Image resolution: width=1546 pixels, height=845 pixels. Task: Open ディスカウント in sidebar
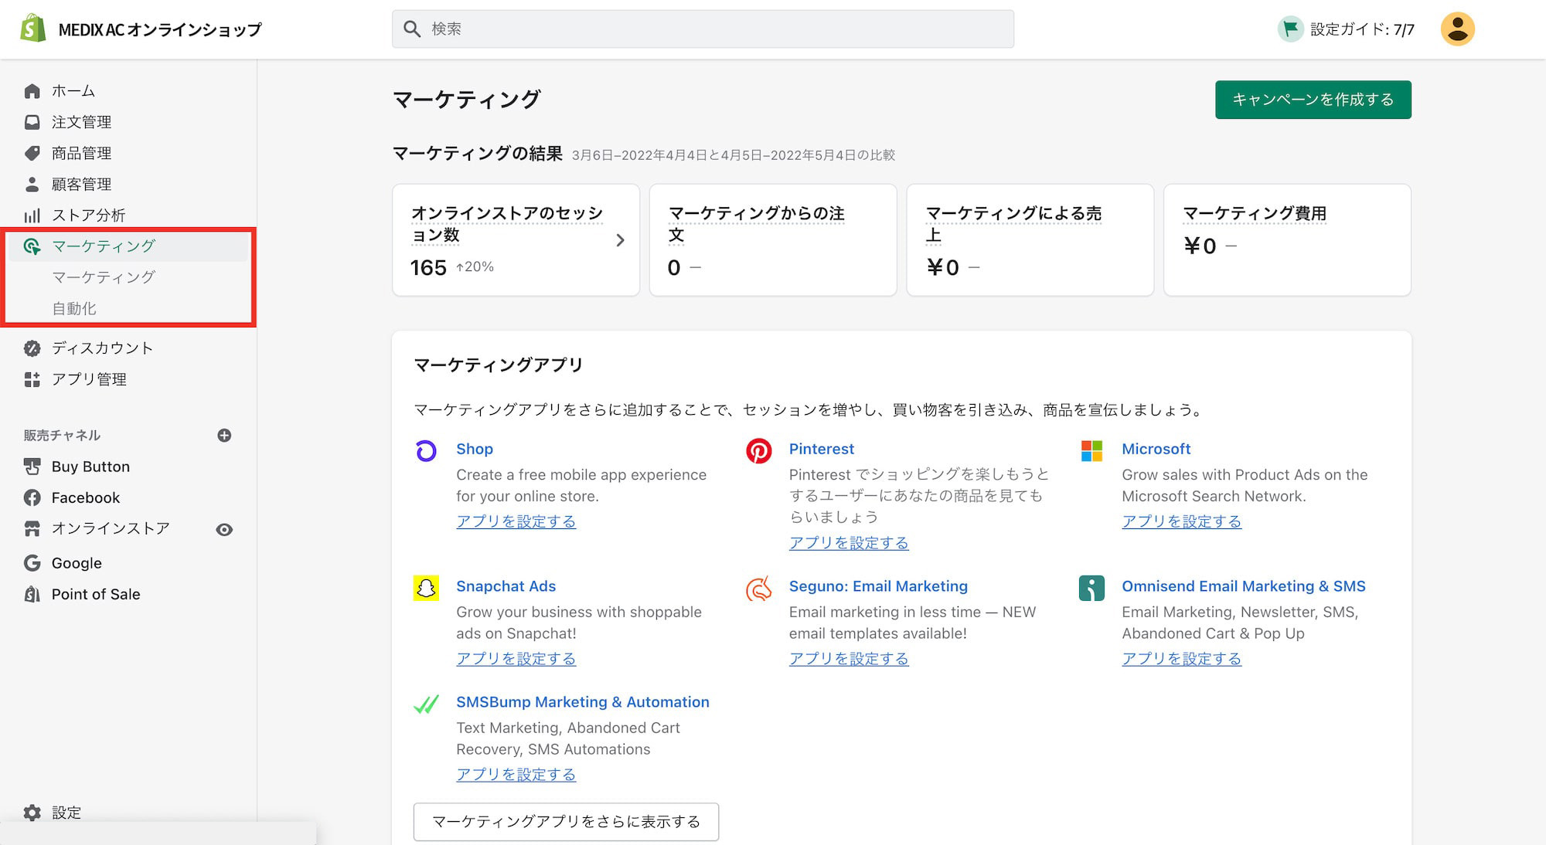coord(102,348)
